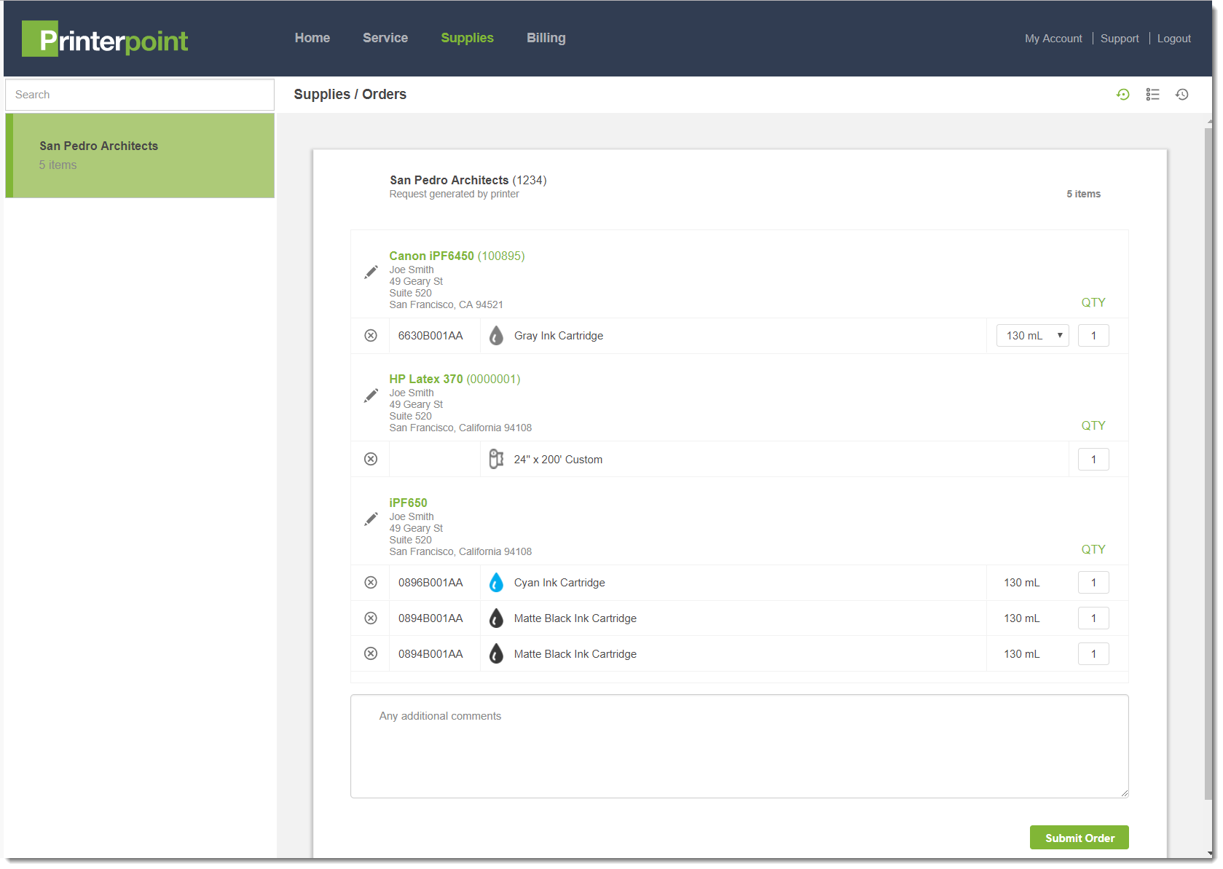Image resolution: width=1223 pixels, height=869 pixels.
Task: Click the Logout link
Action: [1173, 39]
